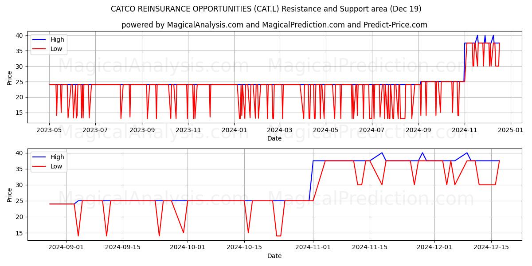The width and height of the screenshot is (532, 266).
Task: Click the '2024-05' tick label
Action: [x=326, y=130]
